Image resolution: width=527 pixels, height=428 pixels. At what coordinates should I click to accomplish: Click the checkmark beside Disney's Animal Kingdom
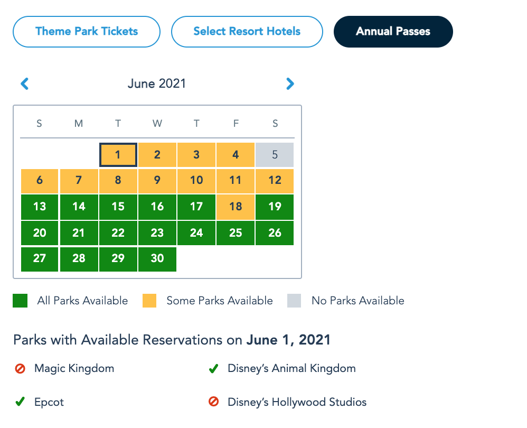click(213, 368)
